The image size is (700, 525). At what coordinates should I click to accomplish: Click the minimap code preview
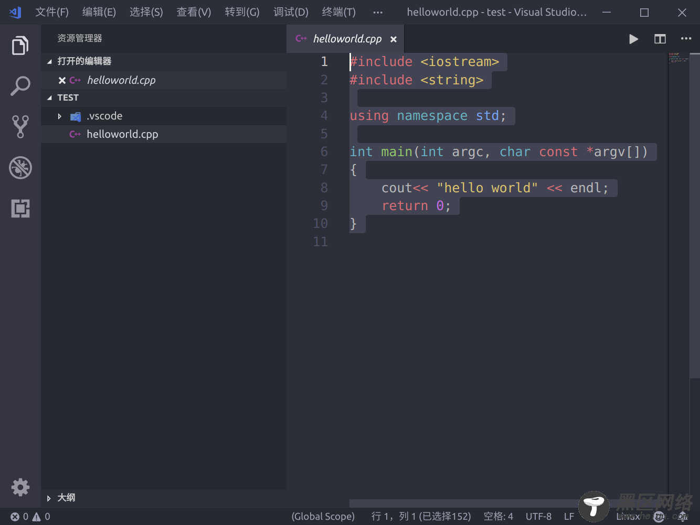pyautogui.click(x=678, y=57)
